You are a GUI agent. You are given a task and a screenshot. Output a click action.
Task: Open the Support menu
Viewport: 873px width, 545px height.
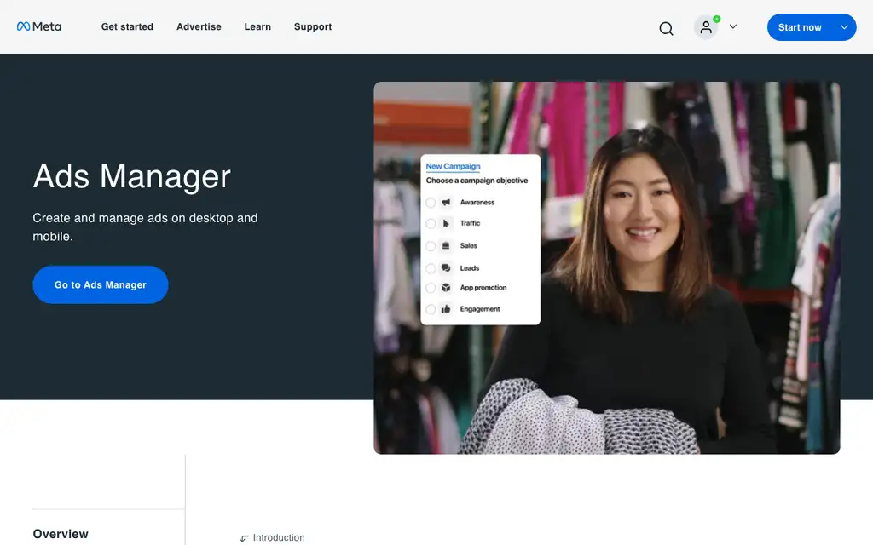point(313,26)
